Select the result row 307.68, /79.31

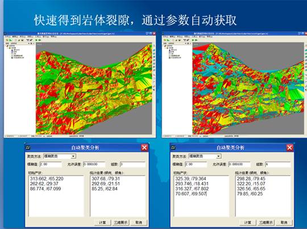point(106,179)
